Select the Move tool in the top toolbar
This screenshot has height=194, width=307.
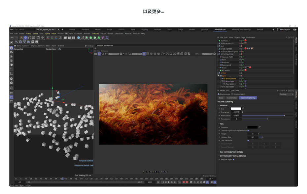25,38
